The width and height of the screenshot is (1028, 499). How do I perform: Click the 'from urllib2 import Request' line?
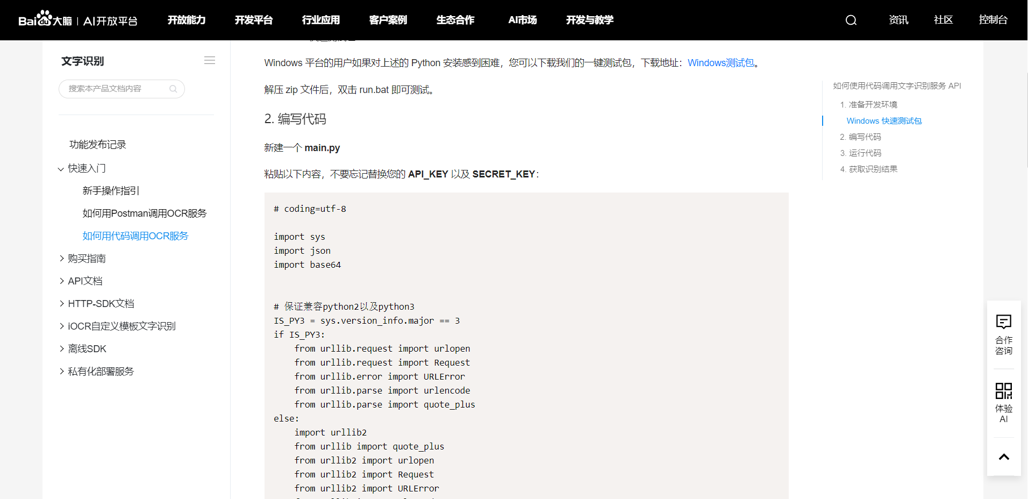[364, 474]
